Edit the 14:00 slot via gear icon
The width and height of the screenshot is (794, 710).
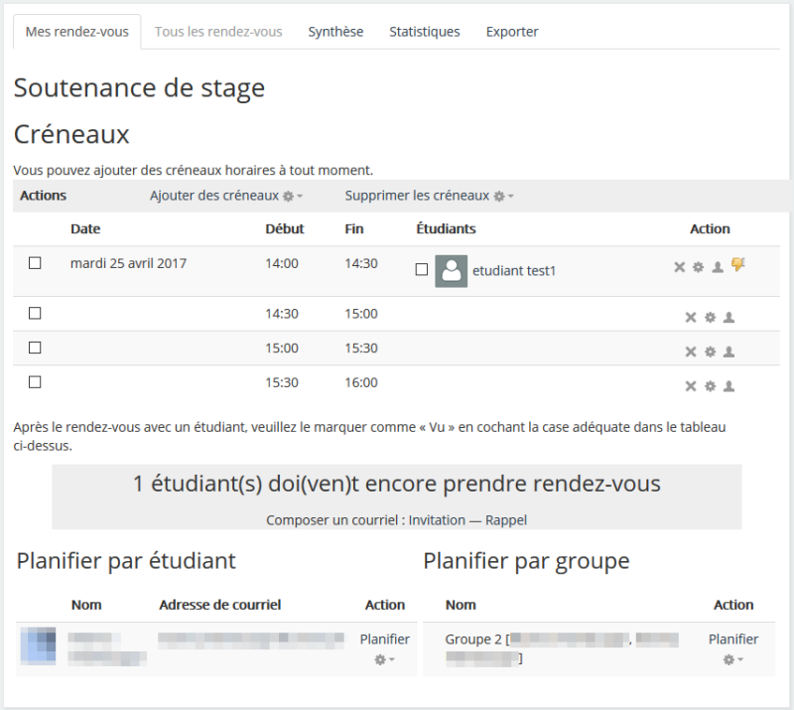[698, 267]
